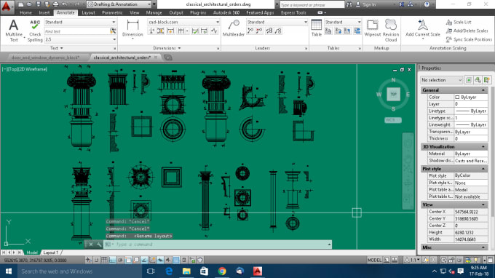The width and height of the screenshot is (495, 278).
Task: Open the multileader style Standard dropdown
Action: [x=277, y=22]
